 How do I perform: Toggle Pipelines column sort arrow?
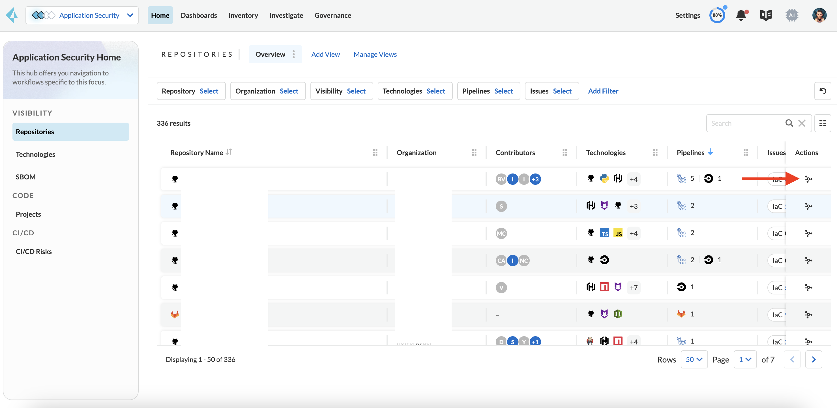pyautogui.click(x=710, y=152)
